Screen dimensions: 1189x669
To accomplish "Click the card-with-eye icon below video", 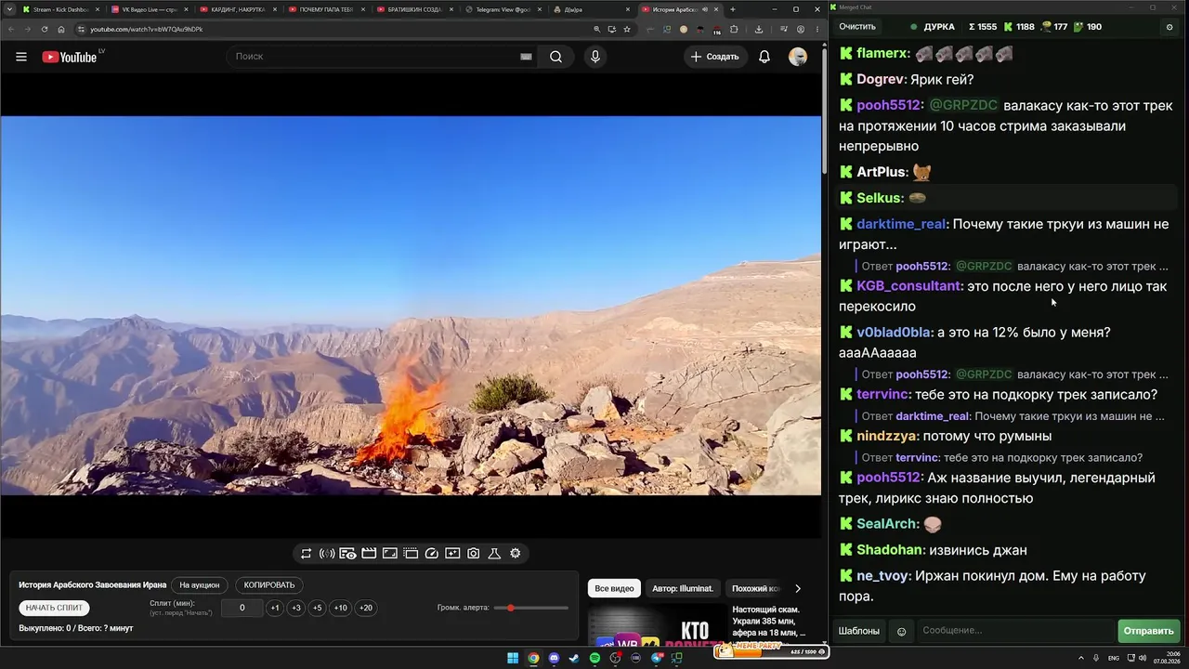I will pos(347,554).
